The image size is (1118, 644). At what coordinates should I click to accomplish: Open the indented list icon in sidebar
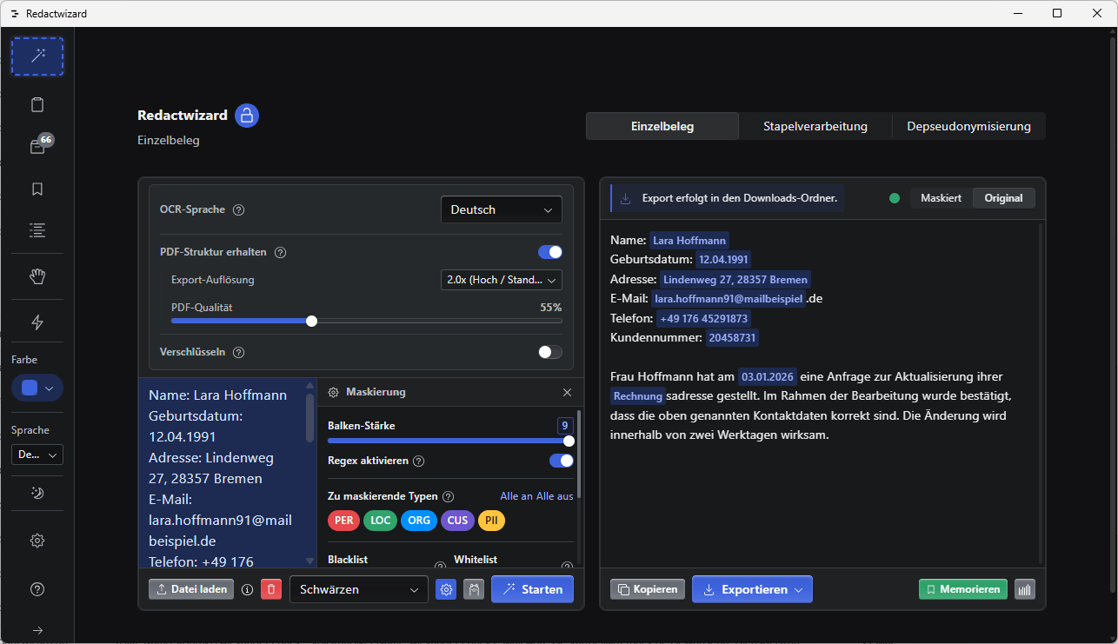tap(37, 230)
